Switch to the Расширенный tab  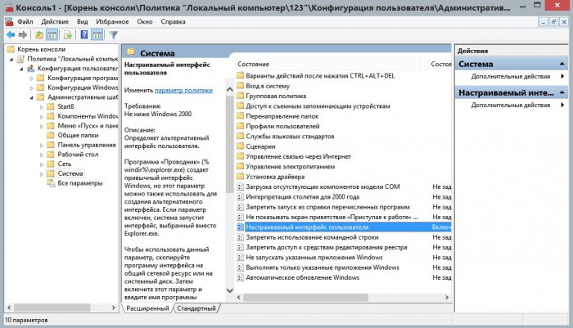(x=147, y=308)
